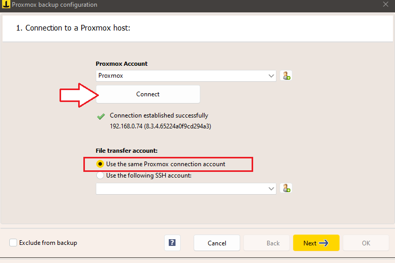Open help with the question mark button

tap(172, 243)
